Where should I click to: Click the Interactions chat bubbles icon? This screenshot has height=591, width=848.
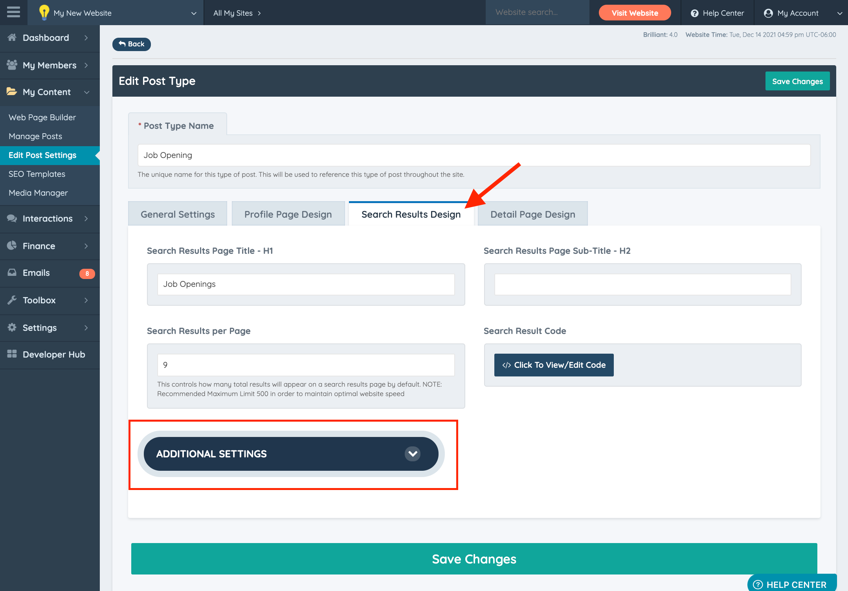12,218
